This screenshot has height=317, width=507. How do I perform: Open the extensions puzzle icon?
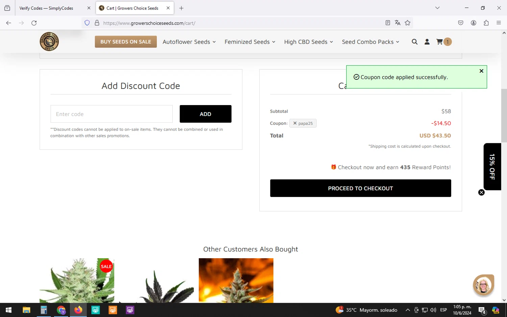(486, 23)
